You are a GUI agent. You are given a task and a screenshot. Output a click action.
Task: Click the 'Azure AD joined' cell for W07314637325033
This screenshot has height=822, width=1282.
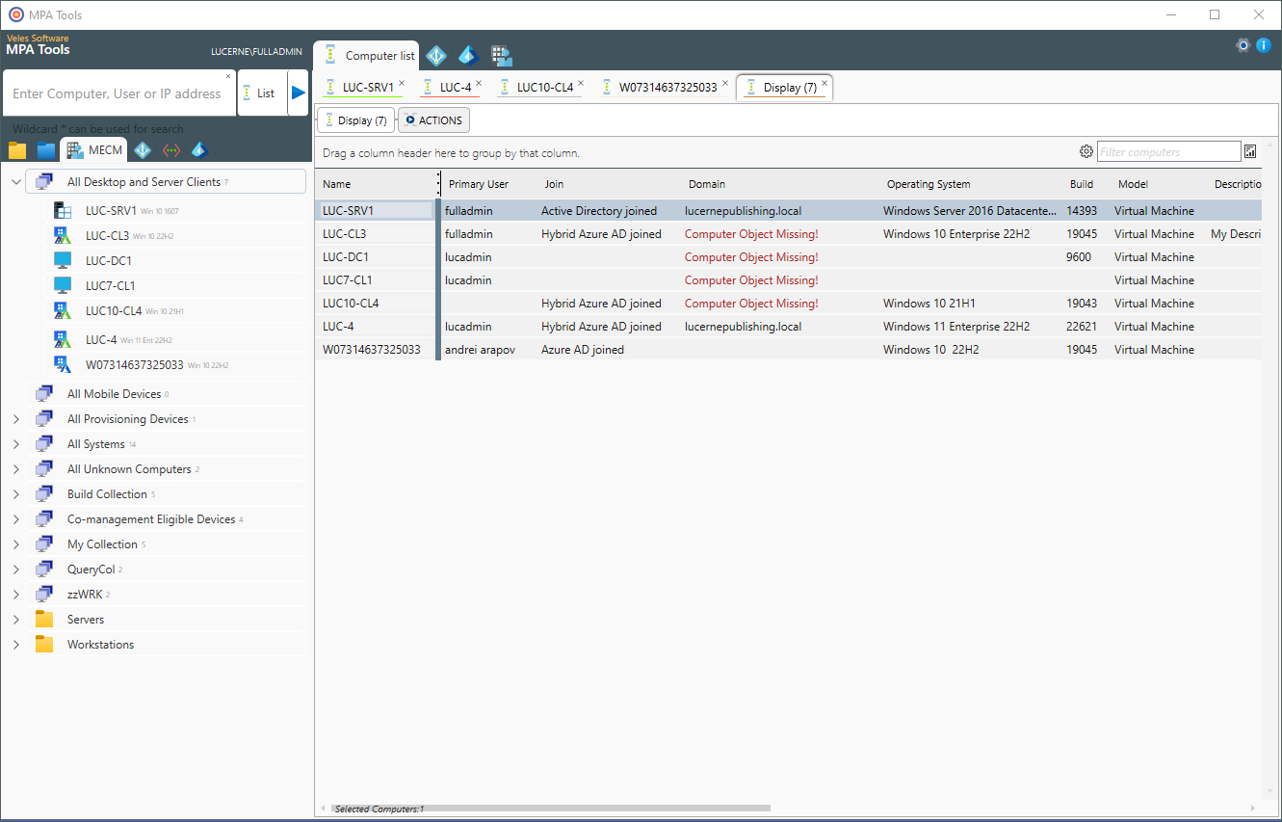click(583, 350)
